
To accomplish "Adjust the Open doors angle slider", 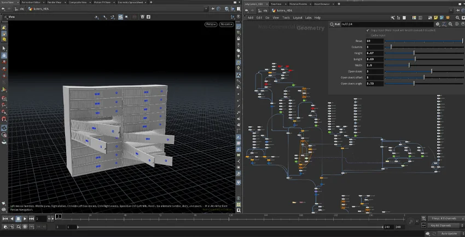I will (424, 84).
